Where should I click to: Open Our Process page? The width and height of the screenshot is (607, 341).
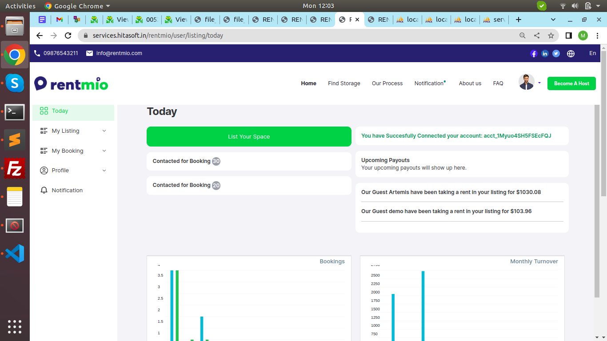387,83
